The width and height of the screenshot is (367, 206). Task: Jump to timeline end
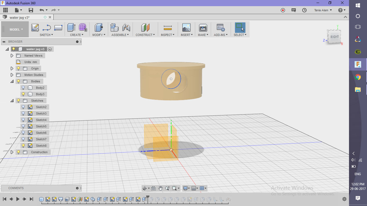click(31, 199)
